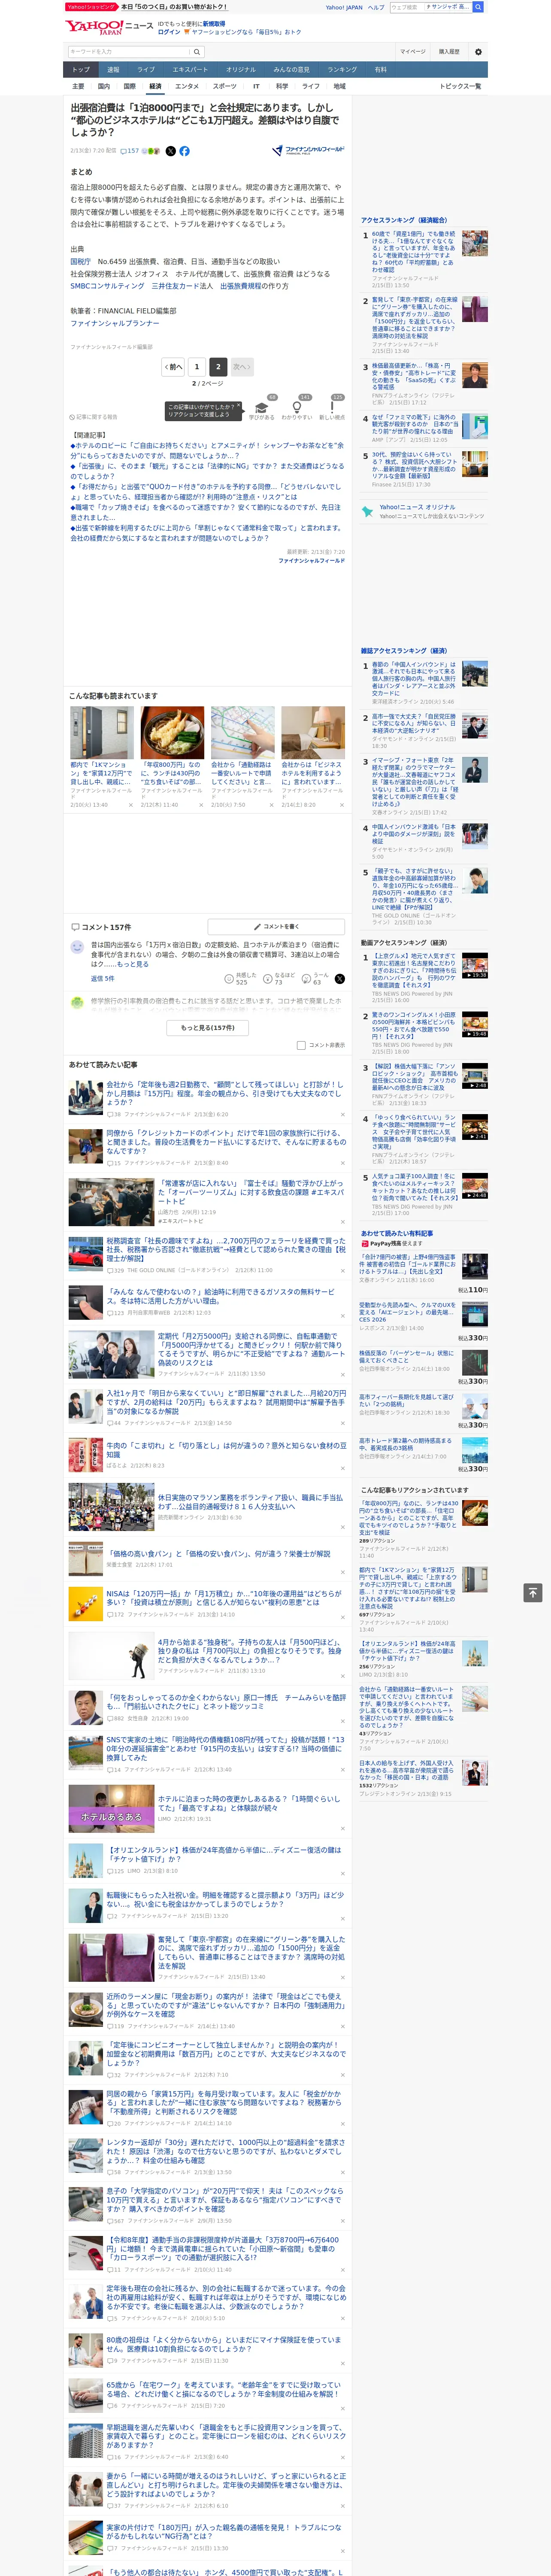Share the article on X below the headline

pos(170,151)
